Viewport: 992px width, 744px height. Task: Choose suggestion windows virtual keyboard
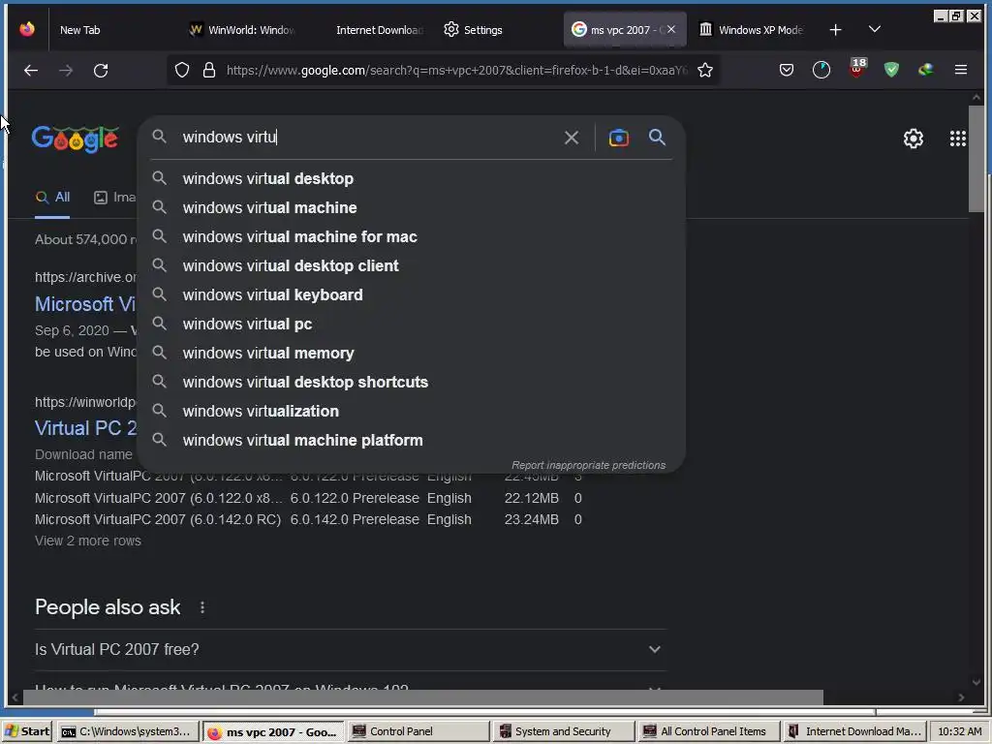point(411,294)
